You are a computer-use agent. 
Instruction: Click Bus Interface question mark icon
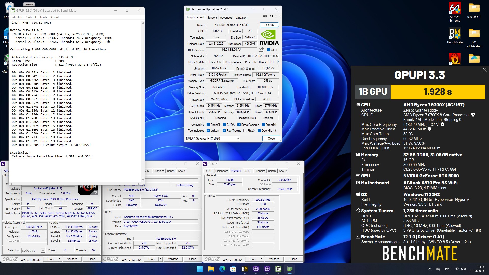(278, 62)
